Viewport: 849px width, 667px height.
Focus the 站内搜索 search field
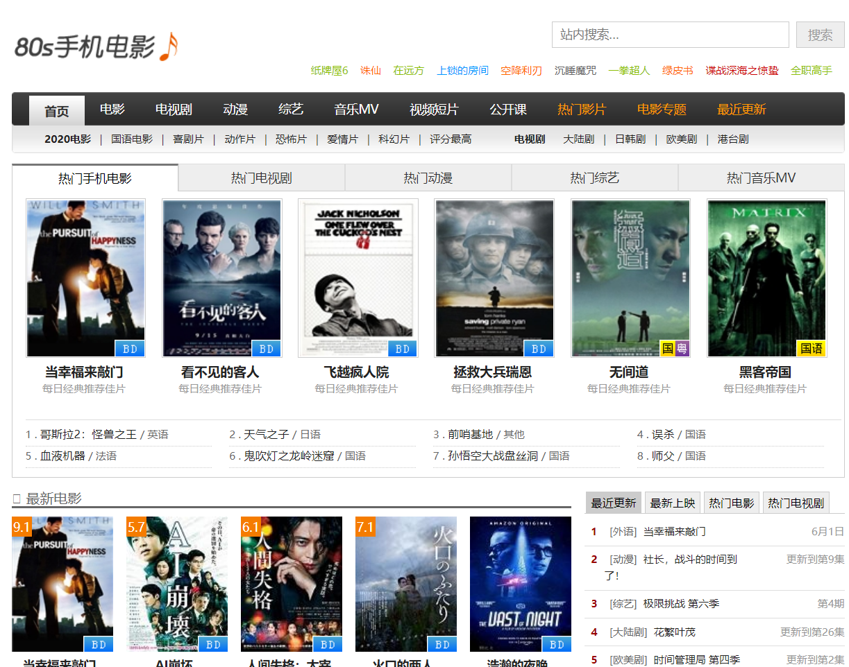(670, 35)
